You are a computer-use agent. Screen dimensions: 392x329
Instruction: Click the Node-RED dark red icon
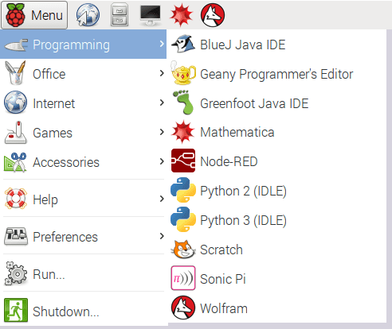coord(183,161)
